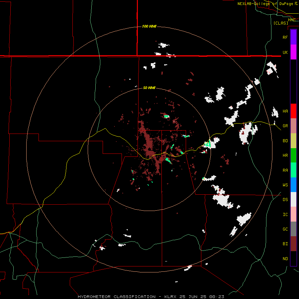Pick the light green RA rain swatch
The width and height of the screenshot is (299, 299).
tap(293, 170)
